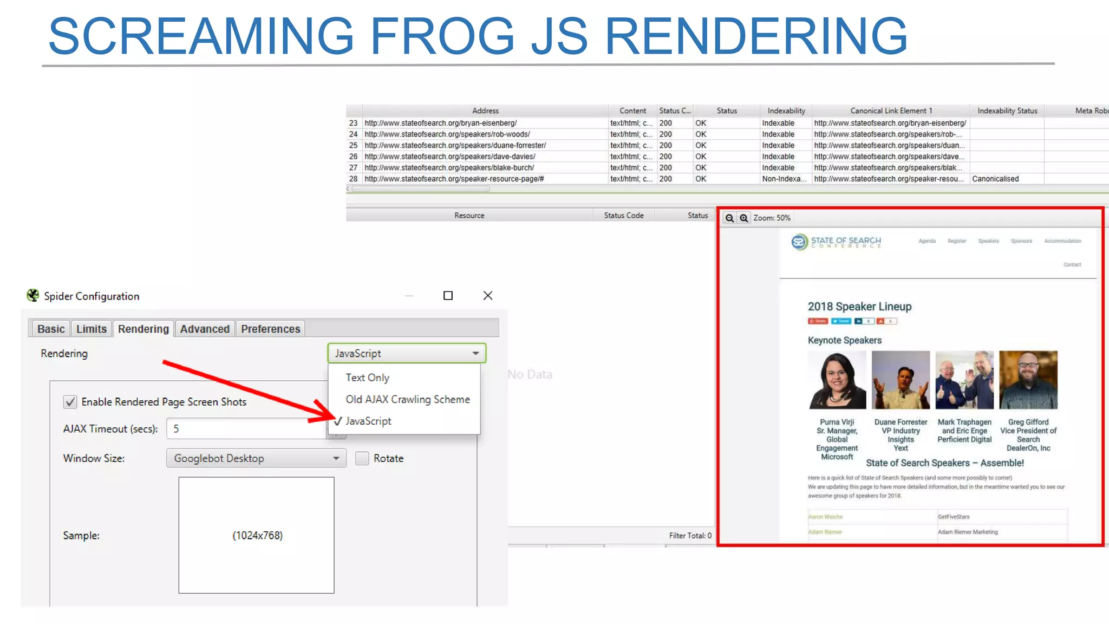Click the Agenda link in rendered page
The width and height of the screenshot is (1109, 624).
coord(927,241)
